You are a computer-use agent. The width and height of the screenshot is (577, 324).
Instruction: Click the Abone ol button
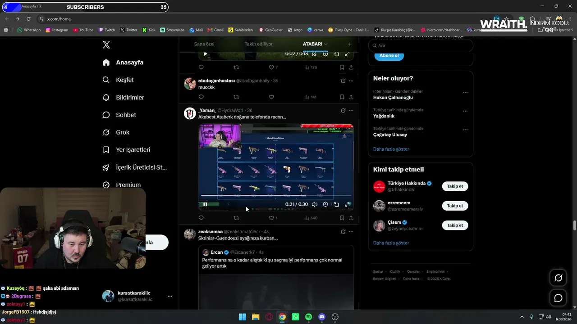[389, 55]
